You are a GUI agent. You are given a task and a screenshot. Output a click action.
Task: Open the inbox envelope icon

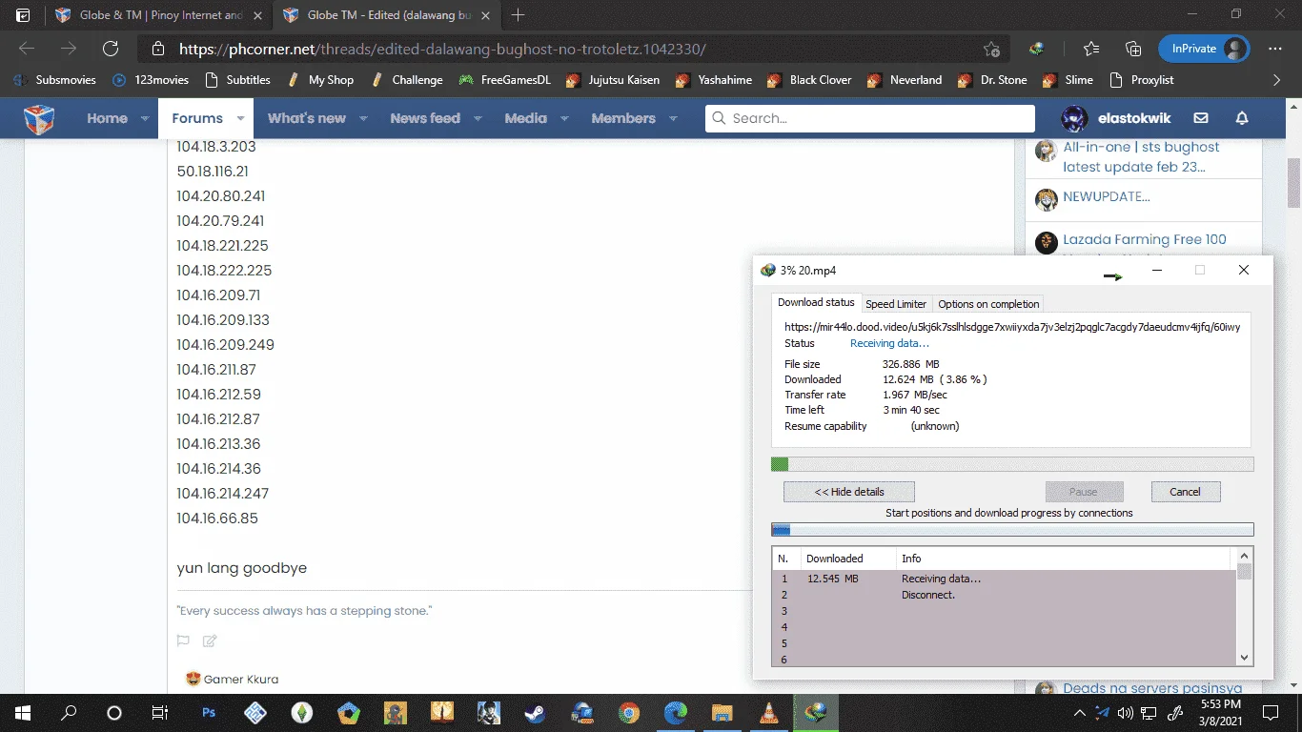click(1201, 118)
